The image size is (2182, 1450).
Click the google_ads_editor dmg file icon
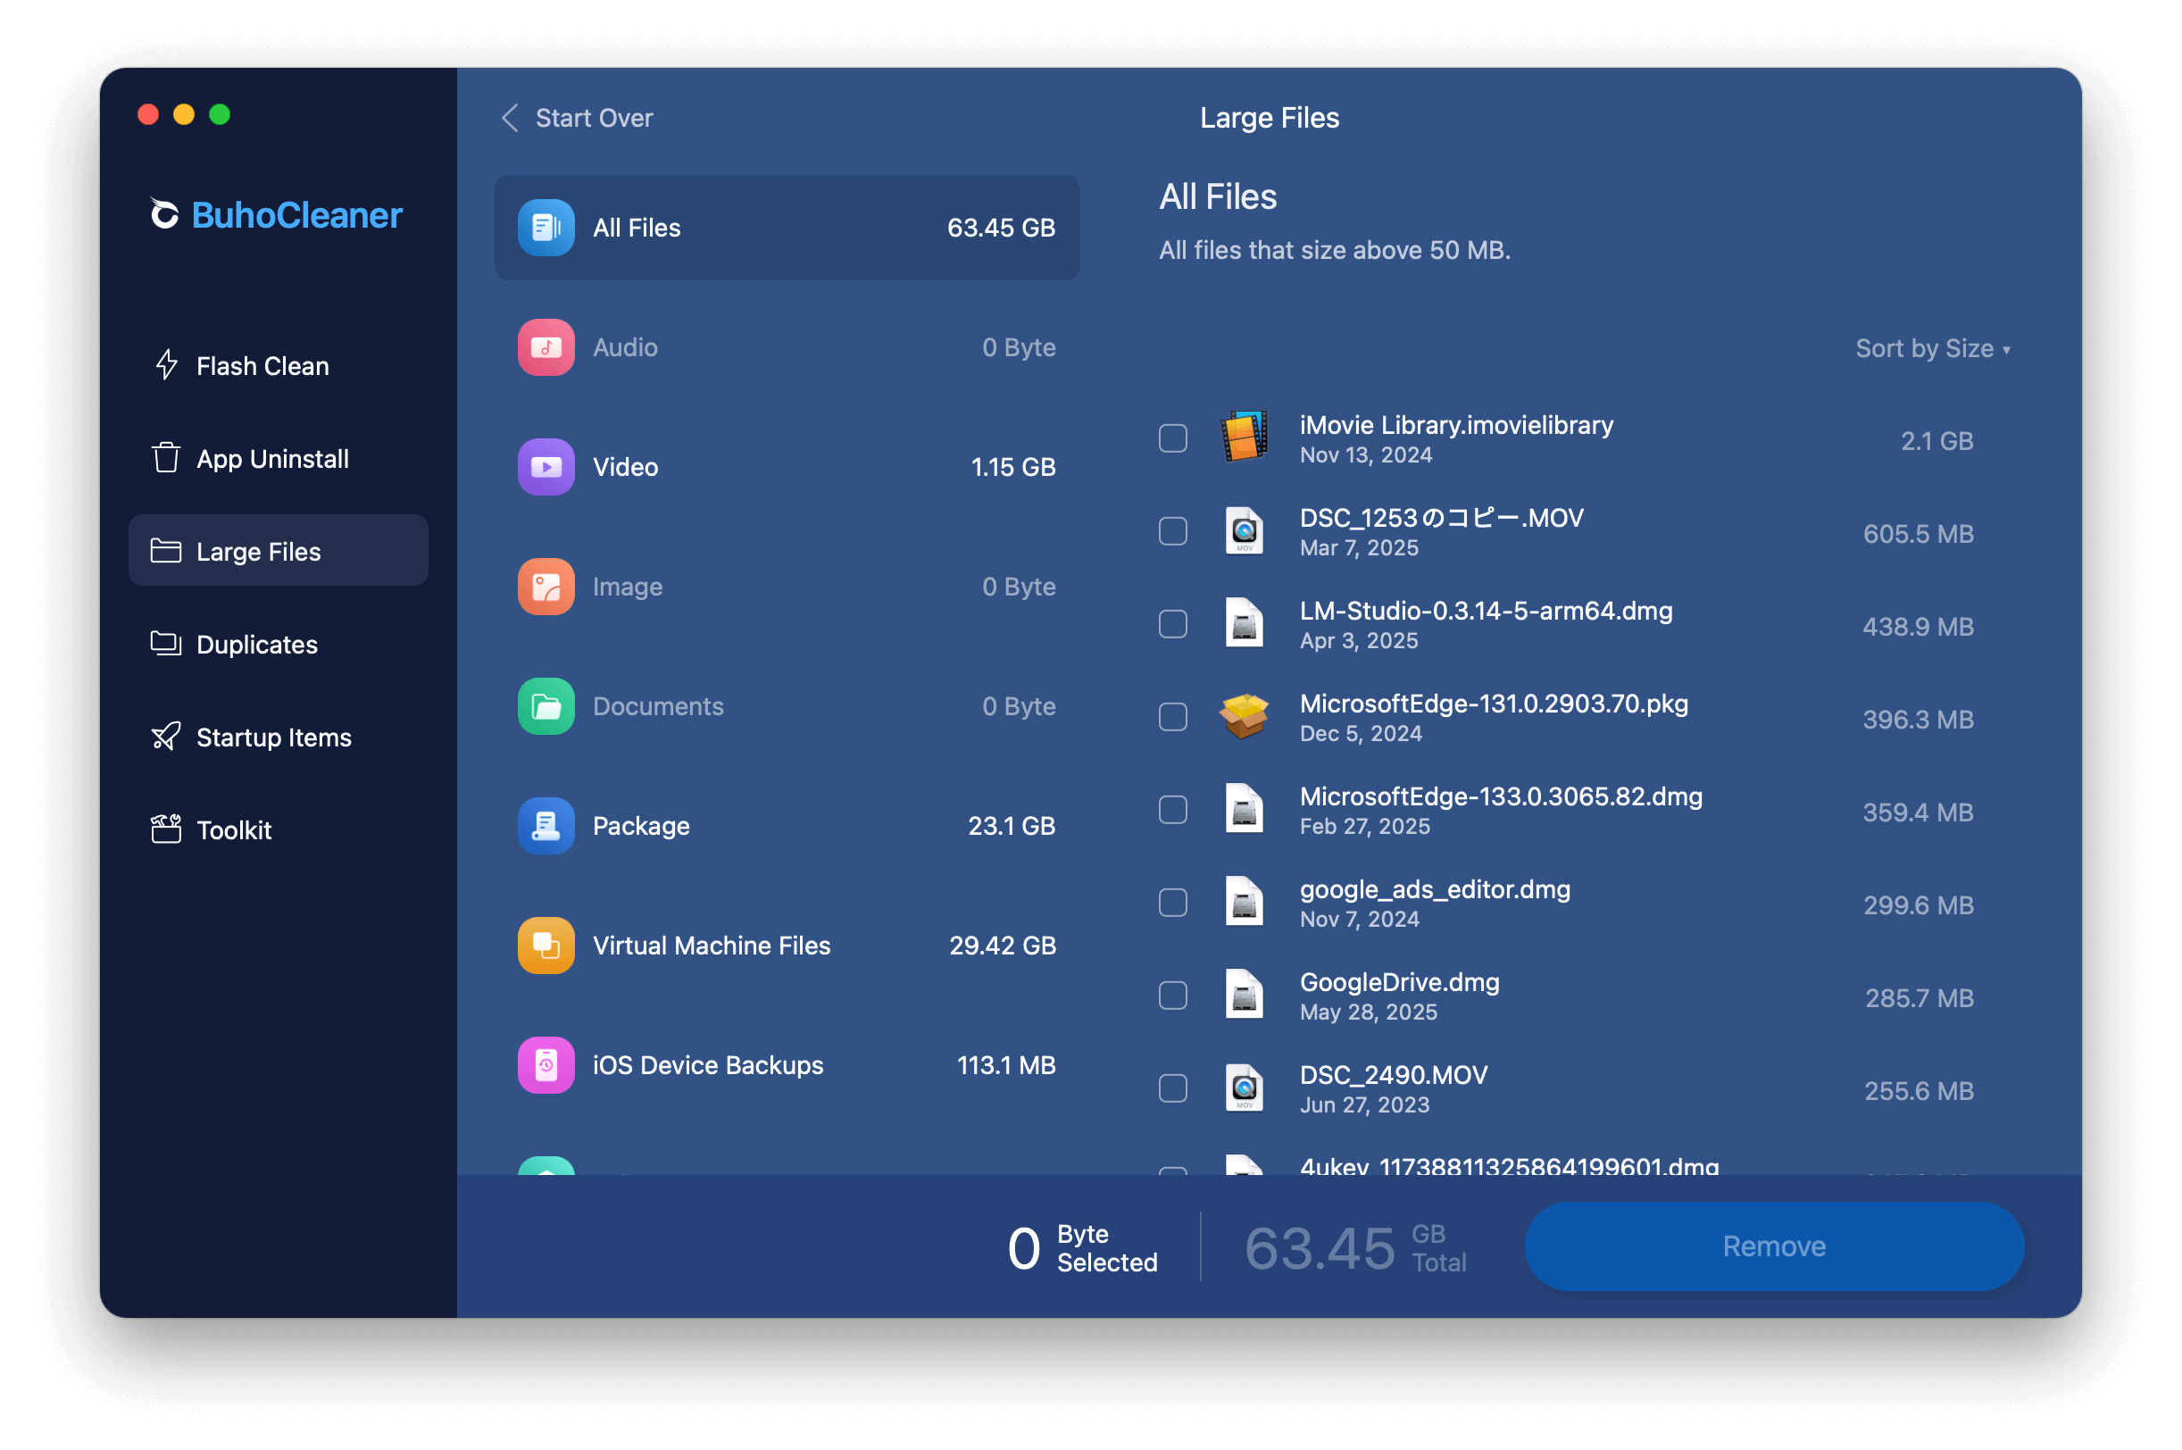tap(1245, 902)
